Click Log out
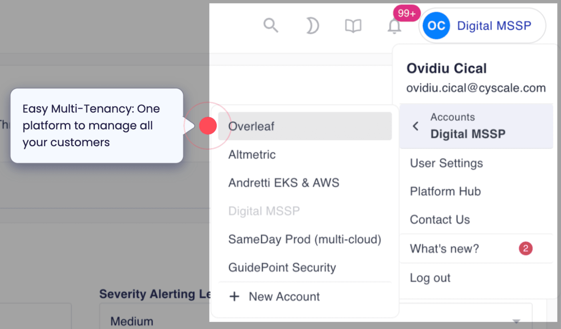 tap(430, 277)
